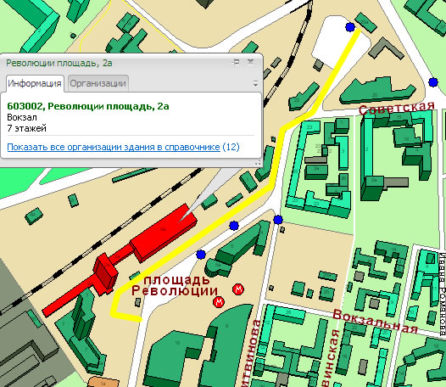
Task: Open the popup tabs overflow dropdown arrow
Action: click(255, 84)
